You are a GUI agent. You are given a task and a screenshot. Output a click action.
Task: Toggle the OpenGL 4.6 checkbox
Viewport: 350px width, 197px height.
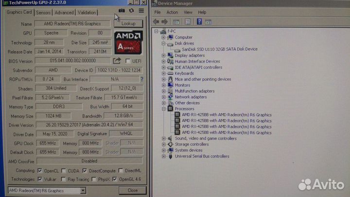pos(115,179)
